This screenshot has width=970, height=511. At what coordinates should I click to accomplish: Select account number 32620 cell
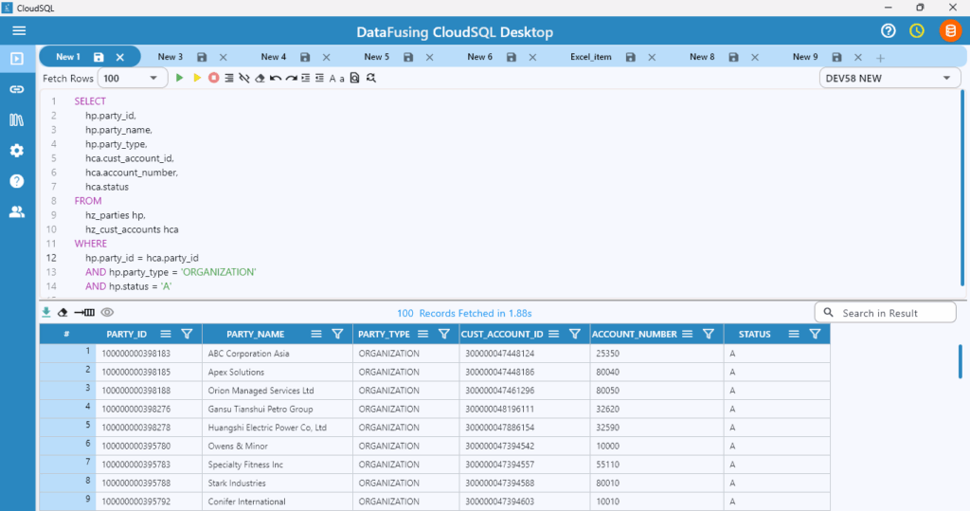[x=657, y=410]
